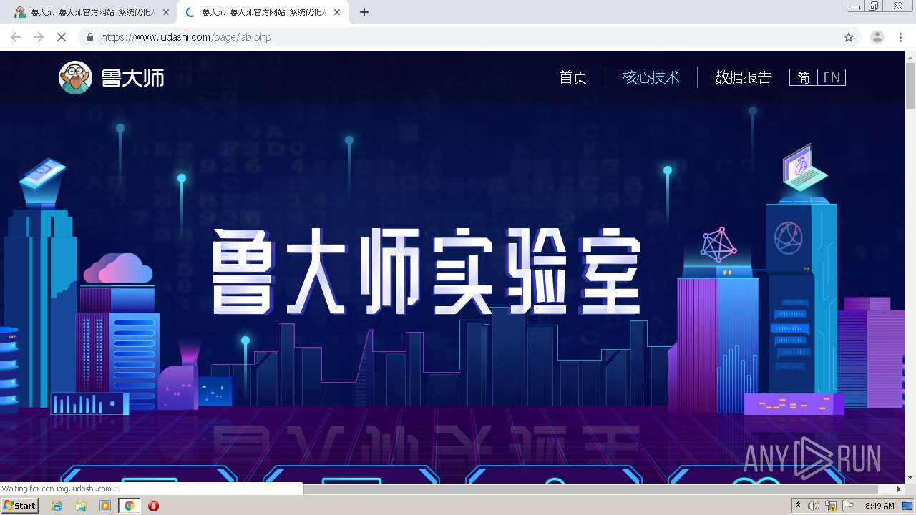Click the red security icon in taskbar
Image resolution: width=916 pixels, height=515 pixels.
pos(153,506)
